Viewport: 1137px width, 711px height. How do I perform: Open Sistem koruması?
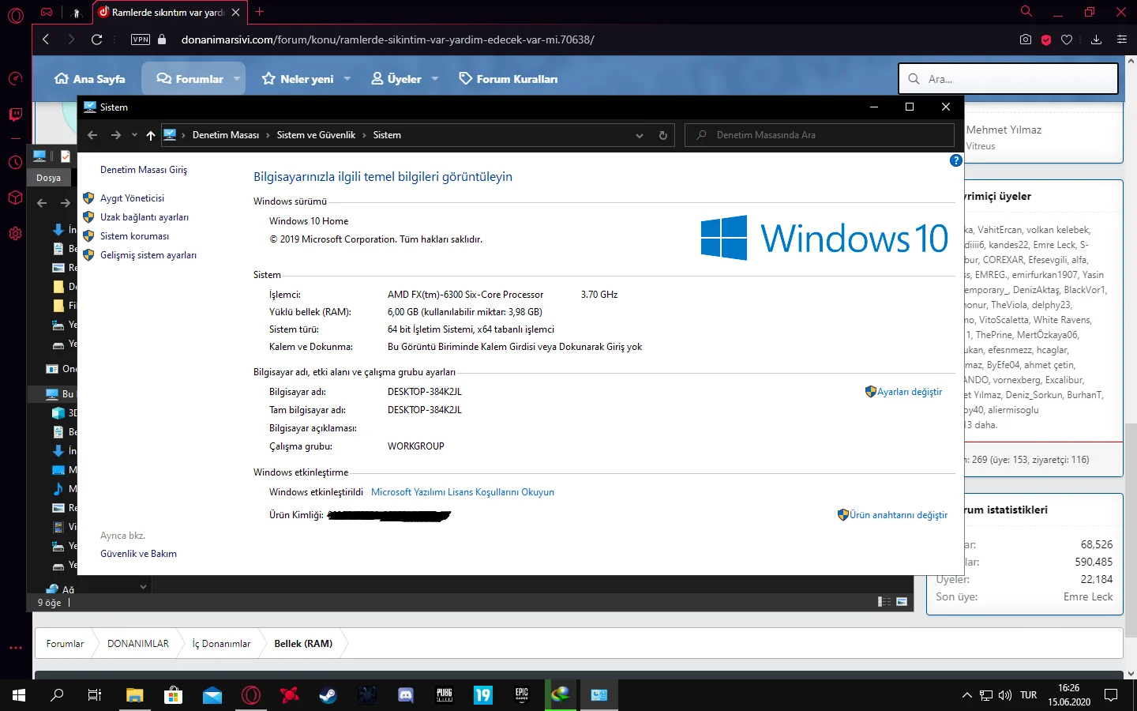tap(134, 236)
